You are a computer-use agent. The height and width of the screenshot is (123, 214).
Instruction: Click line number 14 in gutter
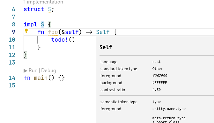point(12,78)
